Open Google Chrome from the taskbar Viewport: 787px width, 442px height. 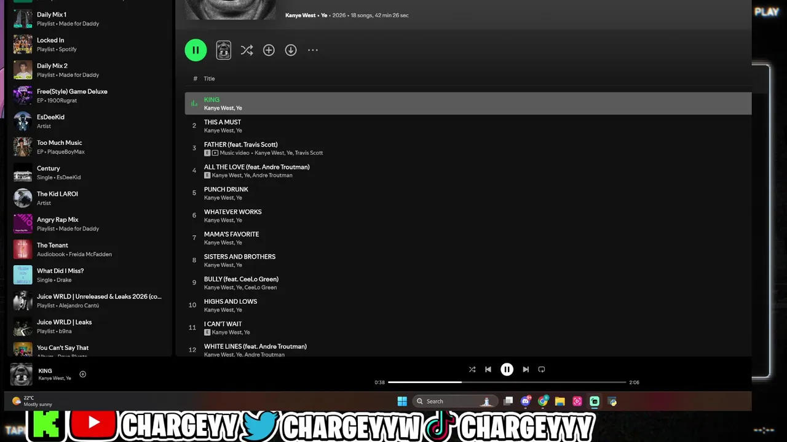[x=542, y=401]
